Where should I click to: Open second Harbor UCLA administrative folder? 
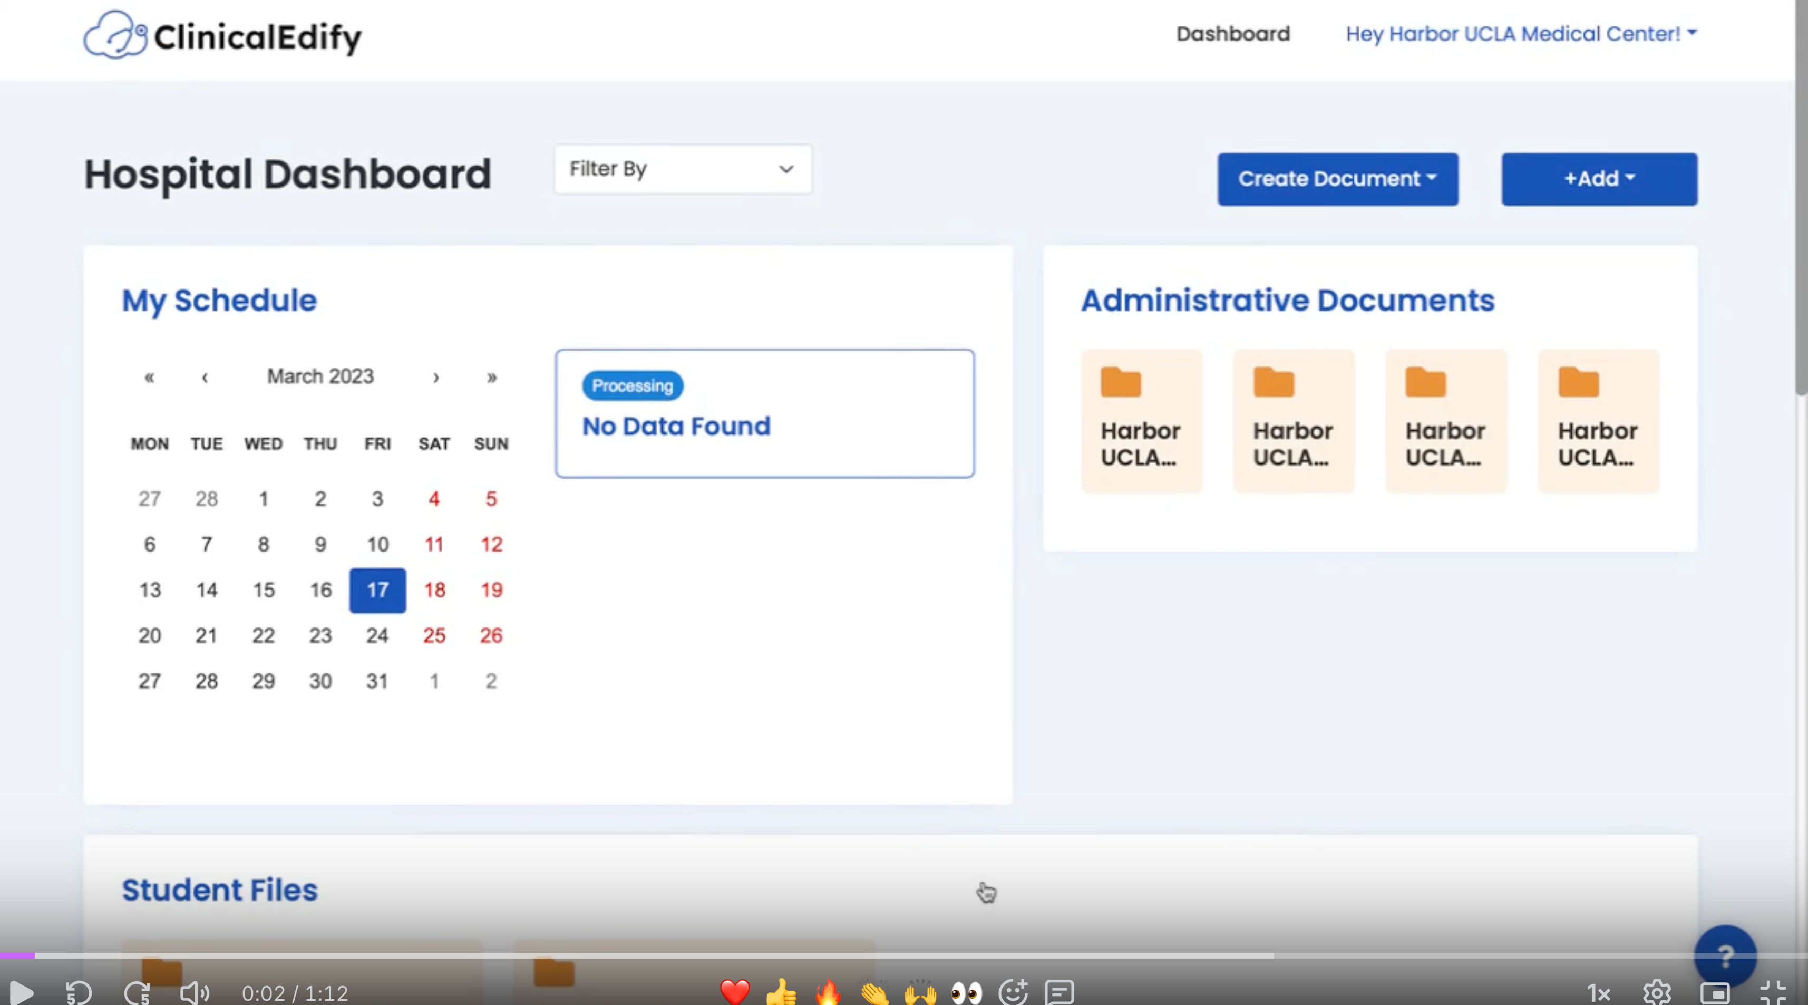pos(1294,421)
